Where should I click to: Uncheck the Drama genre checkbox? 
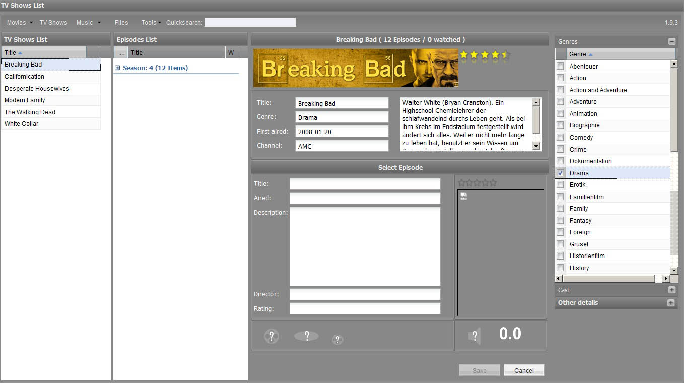coord(560,173)
